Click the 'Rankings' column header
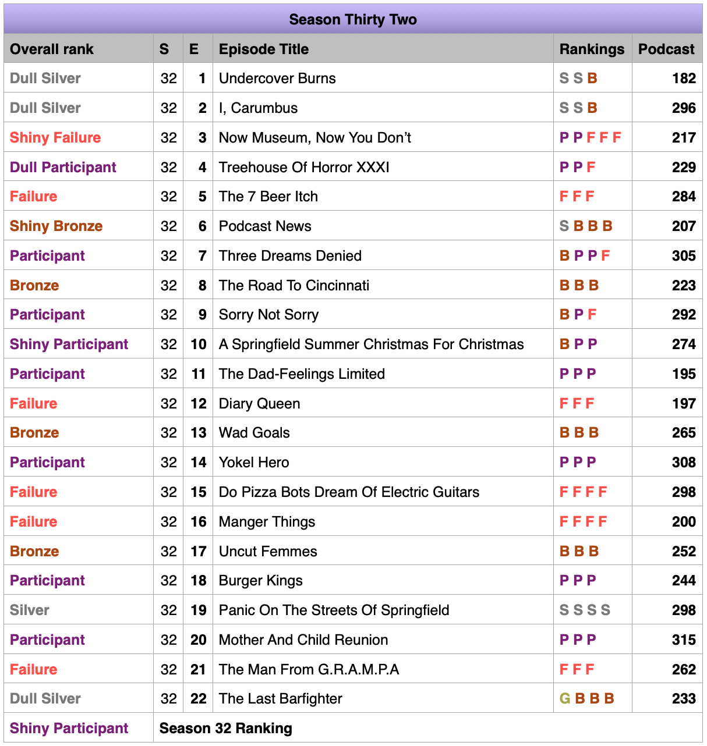The width and height of the screenshot is (707, 746). (592, 49)
